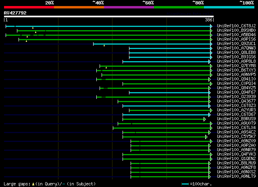
Task: Click the cyan 100char scale bar
Action: pyautogui.click(x=185, y=184)
